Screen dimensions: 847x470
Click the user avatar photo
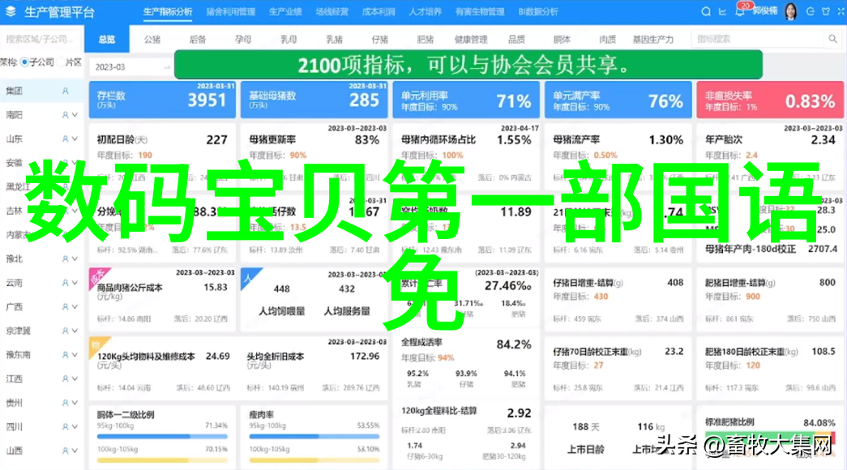coord(790,12)
